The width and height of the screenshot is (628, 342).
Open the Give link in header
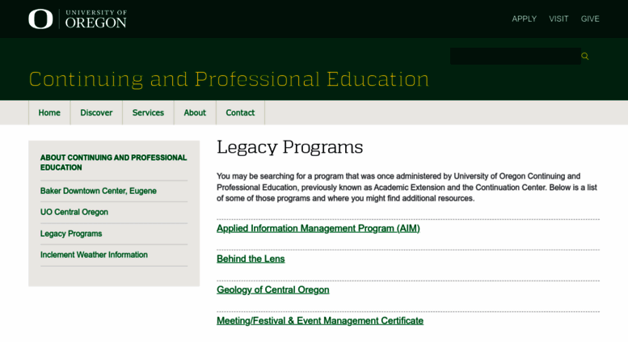pyautogui.click(x=590, y=19)
